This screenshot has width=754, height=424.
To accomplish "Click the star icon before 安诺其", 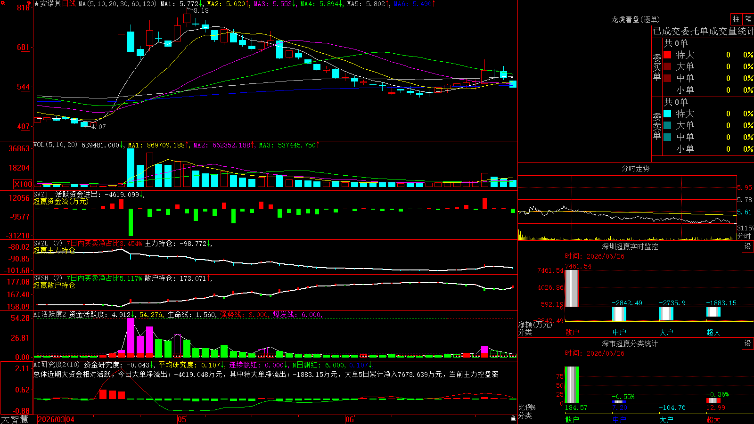I will point(37,4).
